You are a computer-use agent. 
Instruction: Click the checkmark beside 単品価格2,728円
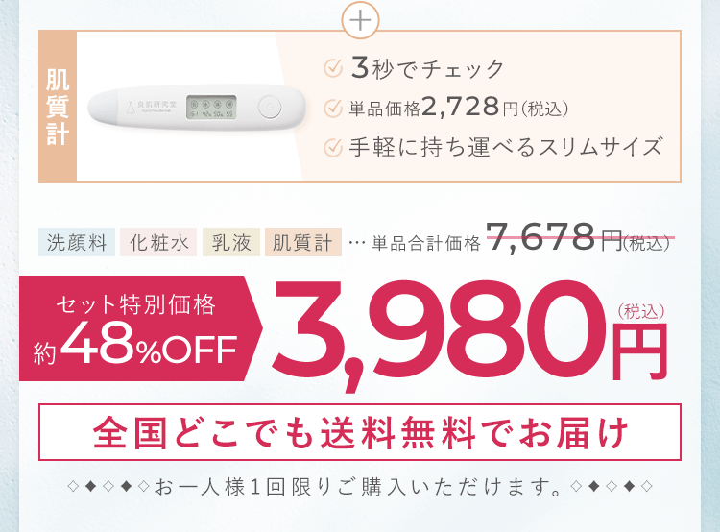click(x=333, y=108)
